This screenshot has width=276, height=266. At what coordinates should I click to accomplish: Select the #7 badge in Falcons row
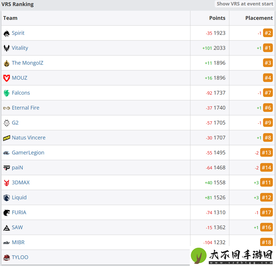[x=268, y=93]
